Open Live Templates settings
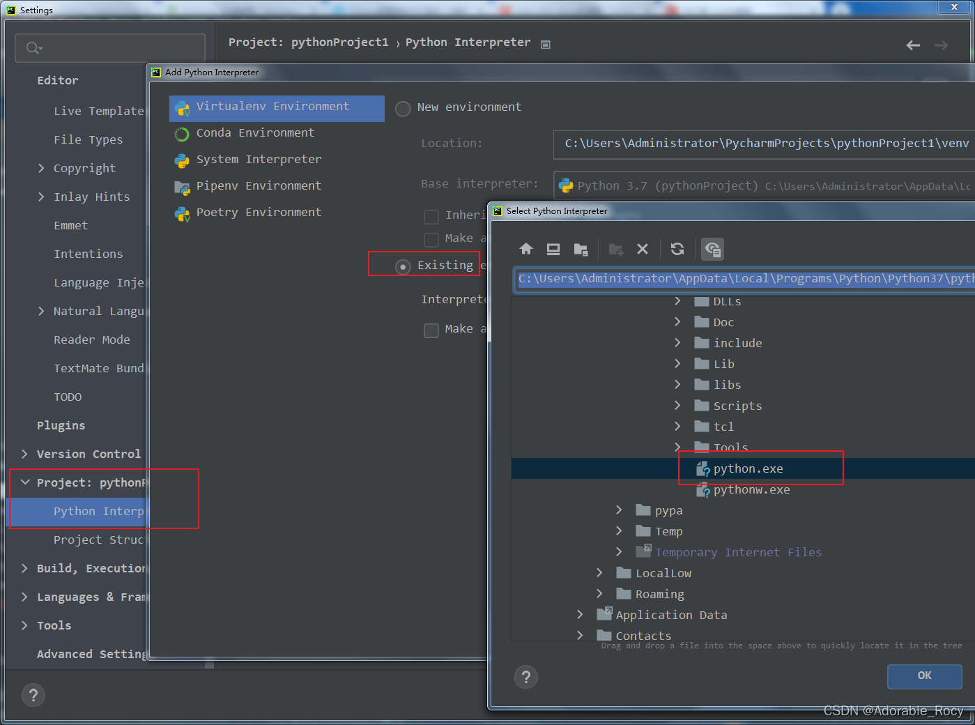This screenshot has width=975, height=725. (x=99, y=111)
